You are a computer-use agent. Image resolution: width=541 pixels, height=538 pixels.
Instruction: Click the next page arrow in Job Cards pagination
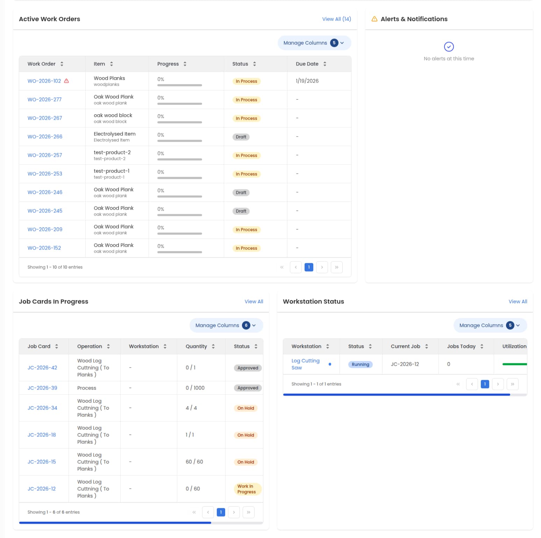(x=234, y=512)
